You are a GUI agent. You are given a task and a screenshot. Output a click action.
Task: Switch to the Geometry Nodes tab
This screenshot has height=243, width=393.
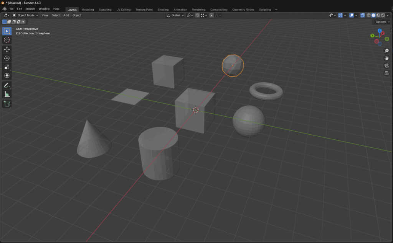pyautogui.click(x=243, y=10)
